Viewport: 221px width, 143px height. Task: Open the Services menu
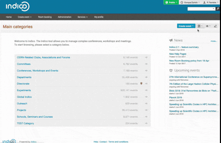pyautogui.click(x=82, y=17)
